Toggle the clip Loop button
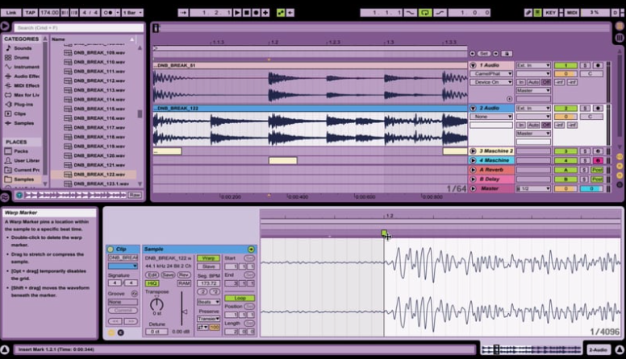Screen dimensions: 626x359 [x=240, y=298]
